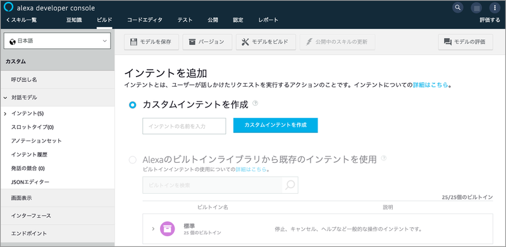
Task: Open インテント履歴 in the sidebar
Action: (29, 155)
